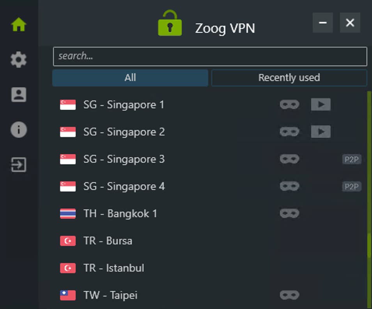Click the green padlock Zoog VPN logo

click(x=169, y=23)
